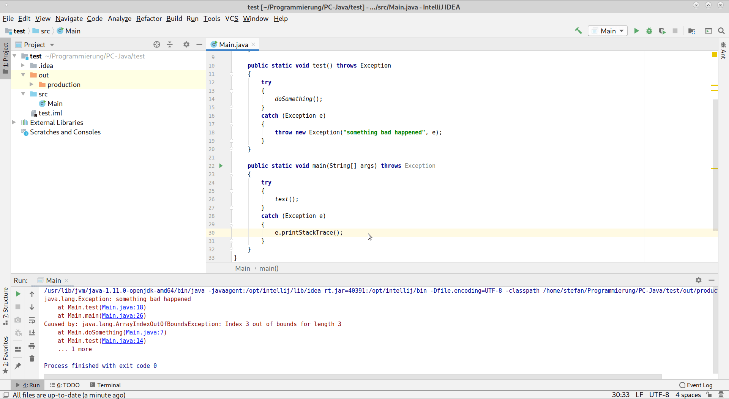Open the Refactor menu
The image size is (729, 399).
click(x=149, y=18)
